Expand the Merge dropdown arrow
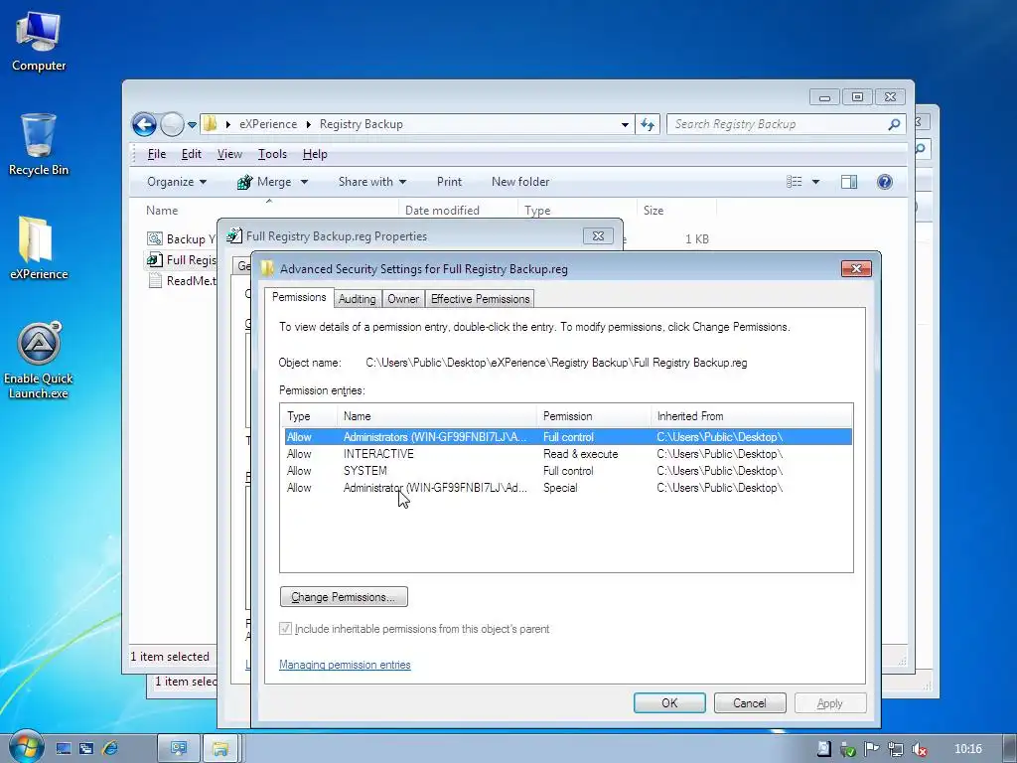The height and width of the screenshot is (763, 1017). click(x=304, y=182)
